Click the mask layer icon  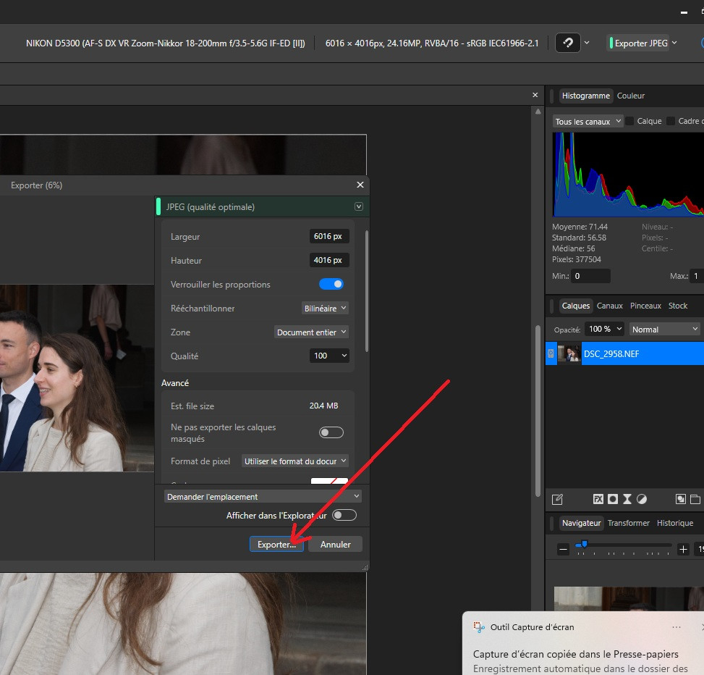[612, 499]
